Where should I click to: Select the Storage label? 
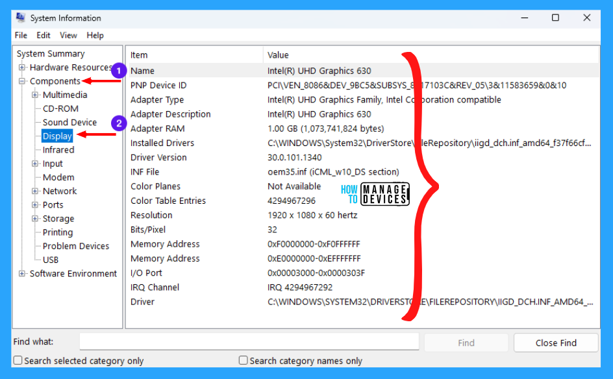click(58, 219)
